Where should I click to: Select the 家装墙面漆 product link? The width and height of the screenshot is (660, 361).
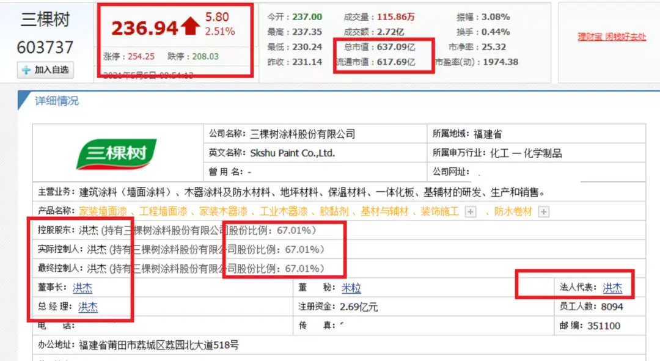tap(103, 211)
